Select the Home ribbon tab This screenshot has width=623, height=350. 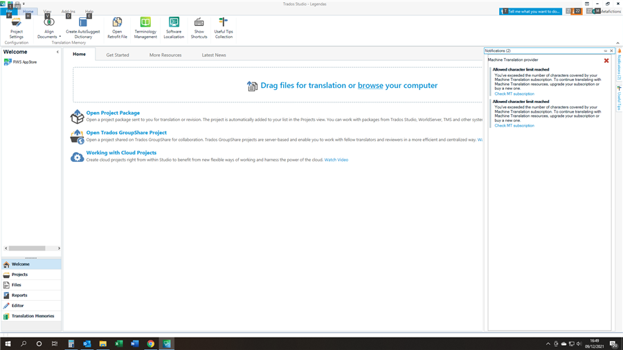click(x=28, y=12)
